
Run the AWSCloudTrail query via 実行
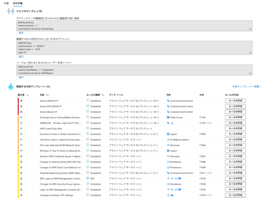point(21,77)
